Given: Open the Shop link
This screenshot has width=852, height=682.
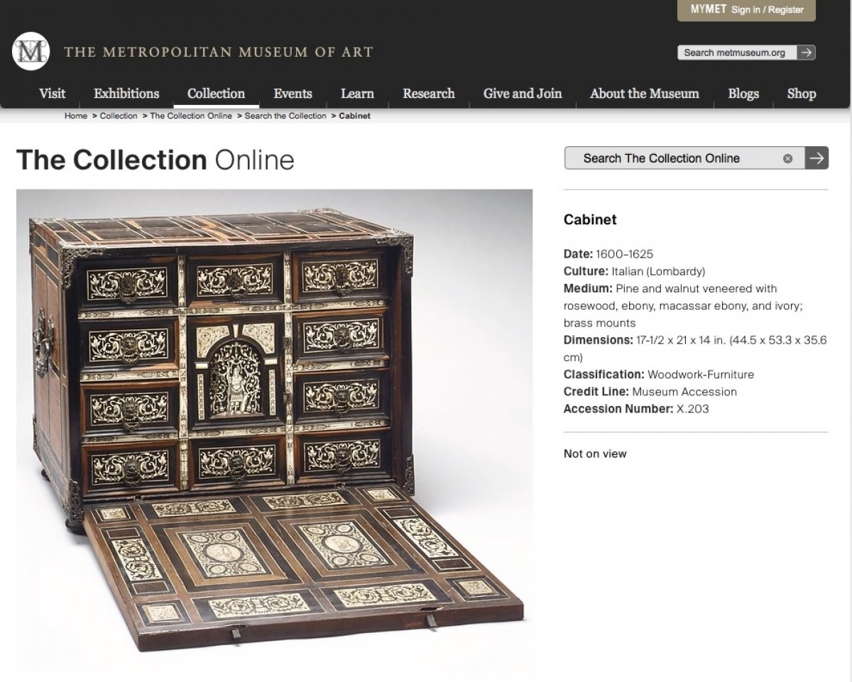Looking at the screenshot, I should tap(802, 94).
